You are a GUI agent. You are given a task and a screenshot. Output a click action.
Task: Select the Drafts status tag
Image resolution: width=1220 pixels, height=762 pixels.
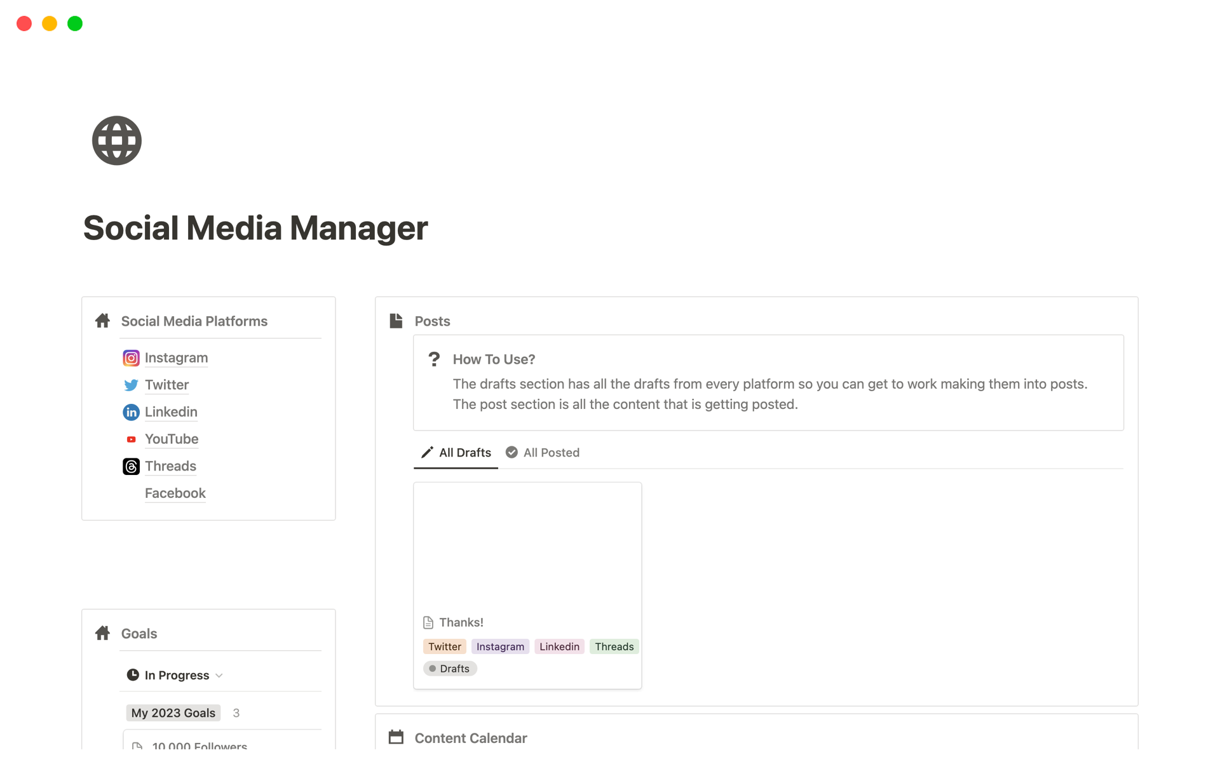pos(450,668)
